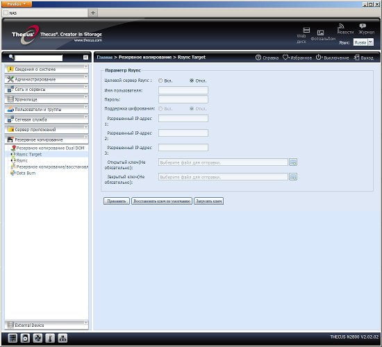Click the Имя пользователя input field
Image resolution: width=382 pixels, height=347 pixels.
click(183, 90)
